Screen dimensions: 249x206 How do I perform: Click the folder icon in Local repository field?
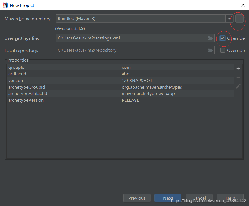[210, 50]
